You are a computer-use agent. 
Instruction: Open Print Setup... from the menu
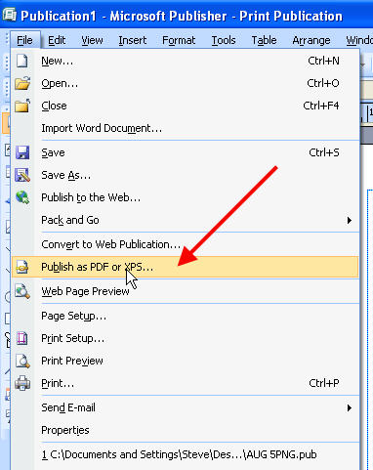click(185, 338)
